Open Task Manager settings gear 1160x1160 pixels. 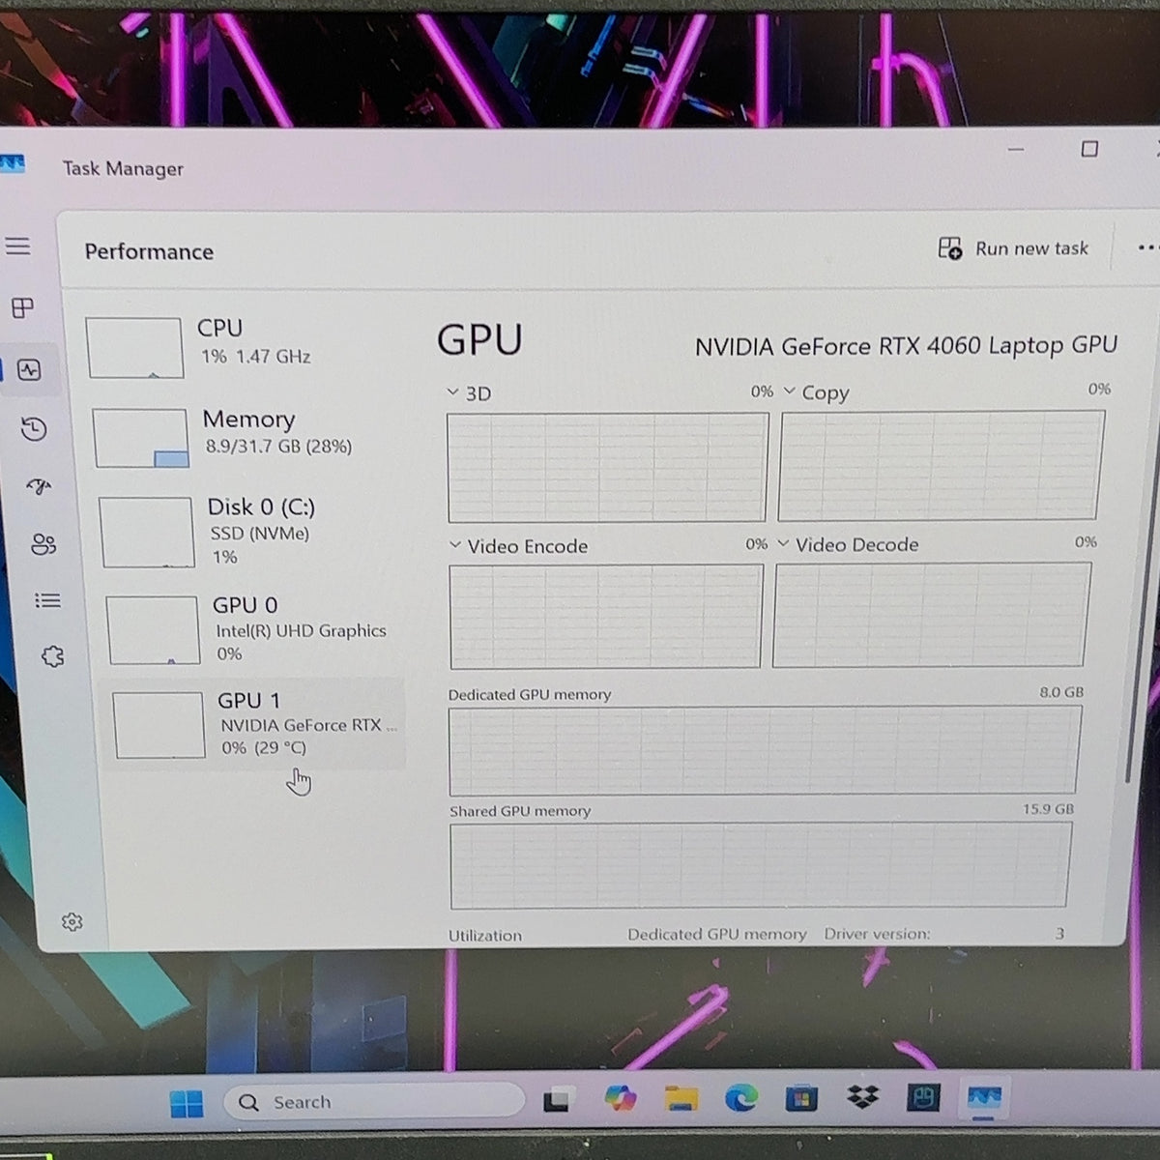[72, 922]
